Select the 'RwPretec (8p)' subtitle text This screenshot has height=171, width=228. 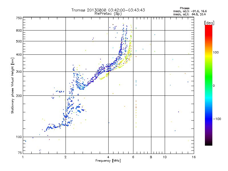pyautogui.click(x=108, y=14)
